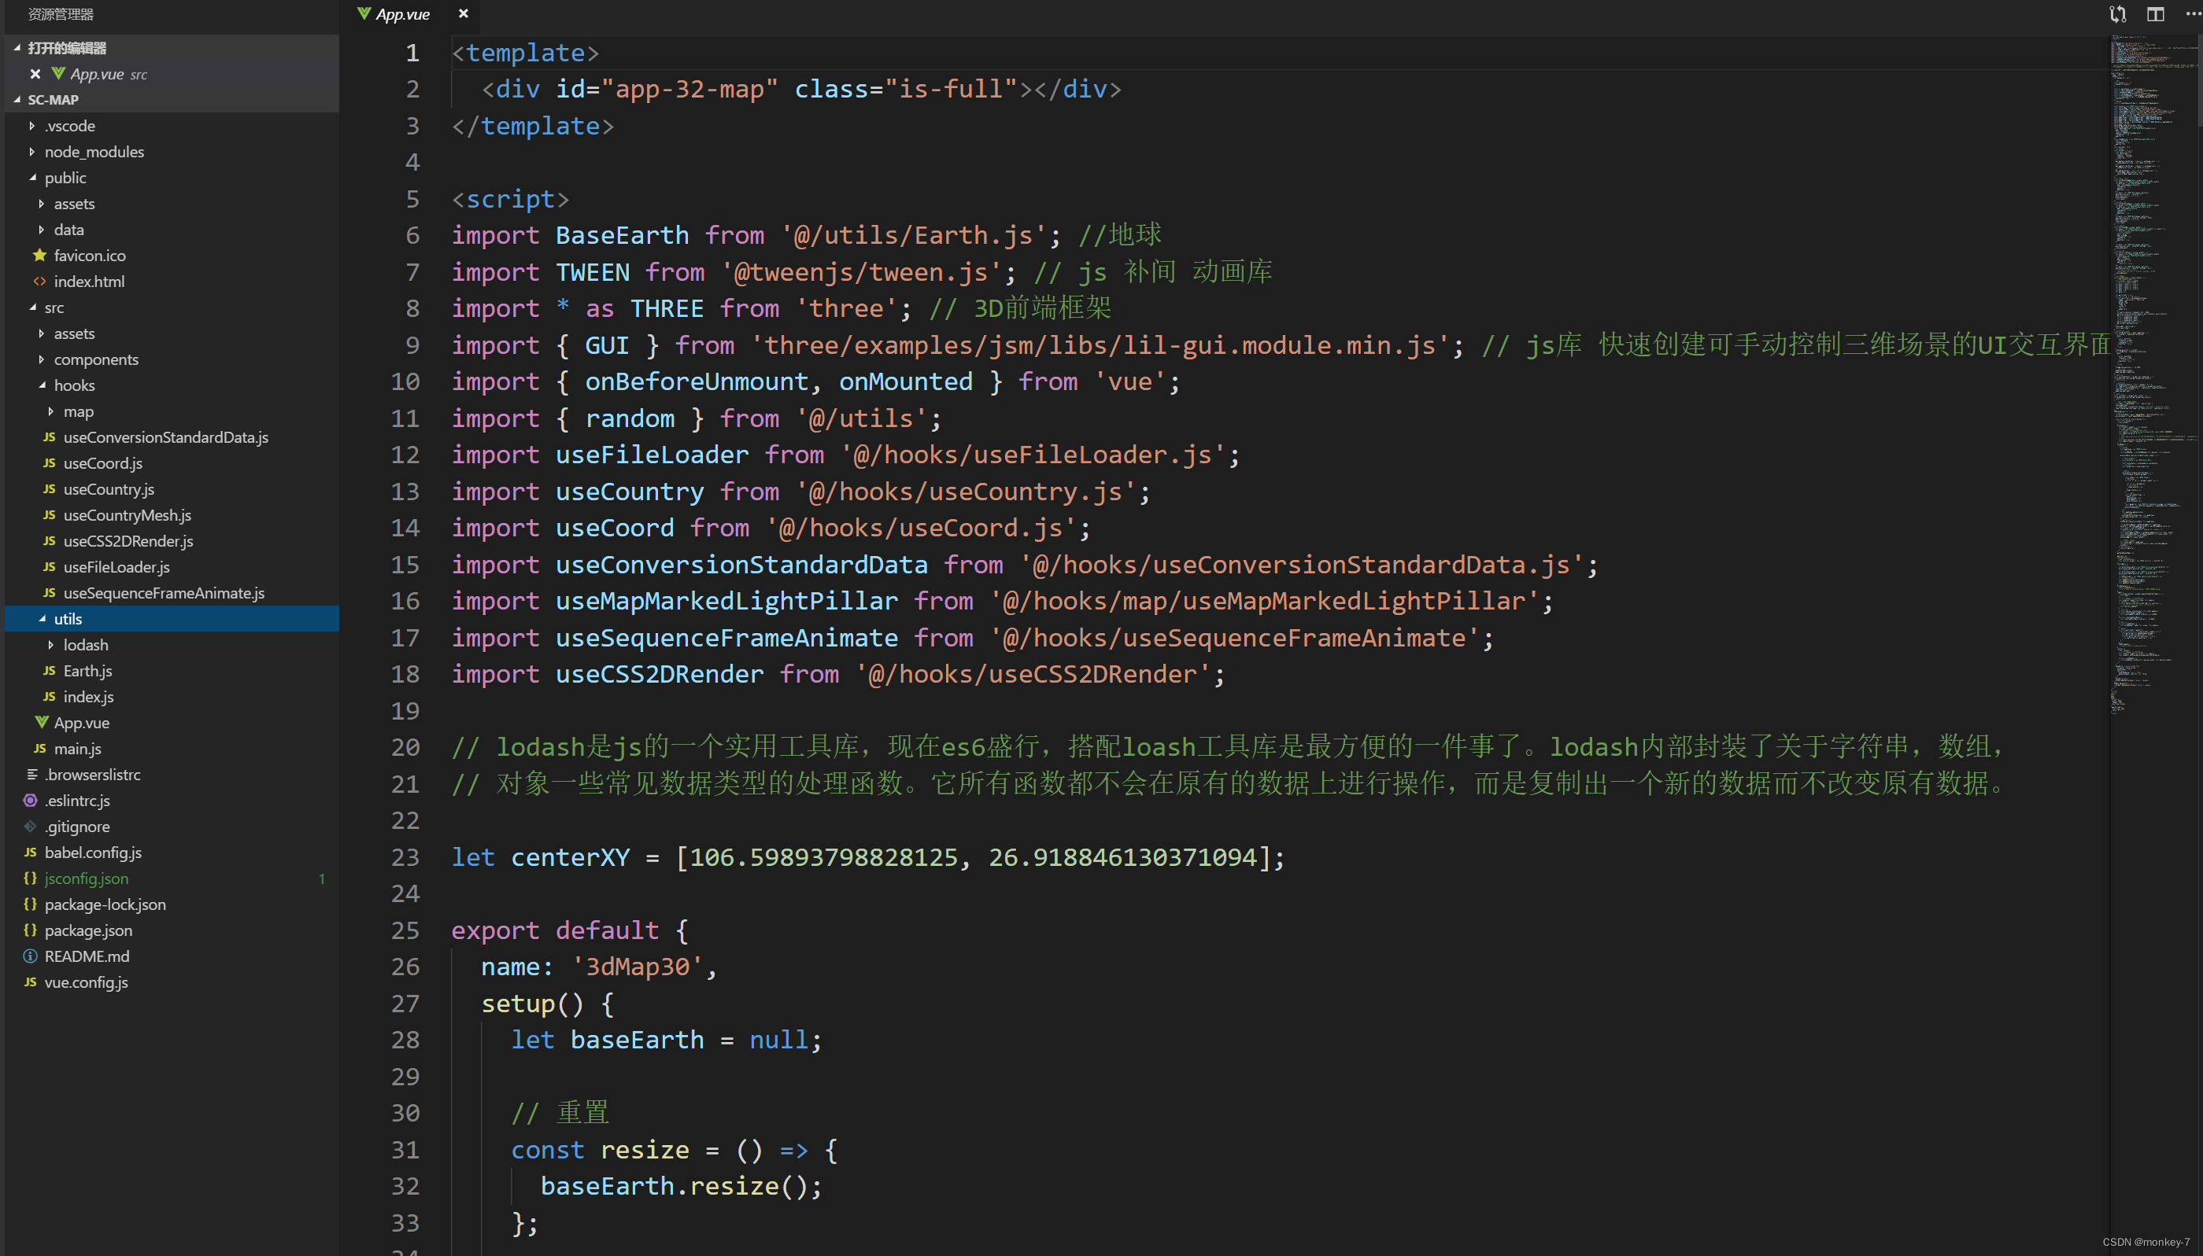2203x1256 pixels.
Task: Expand the node_modules folder
Action: [32, 152]
